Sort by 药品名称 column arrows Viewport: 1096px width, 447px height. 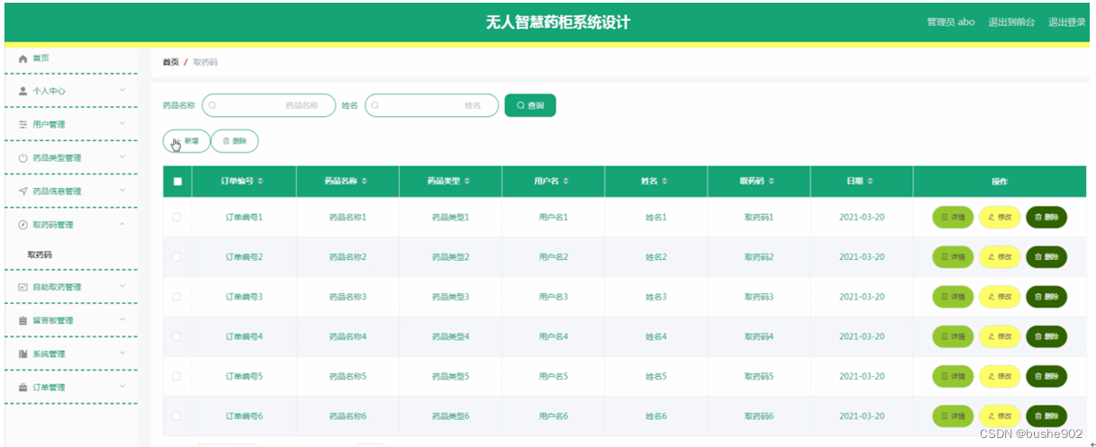pos(364,182)
